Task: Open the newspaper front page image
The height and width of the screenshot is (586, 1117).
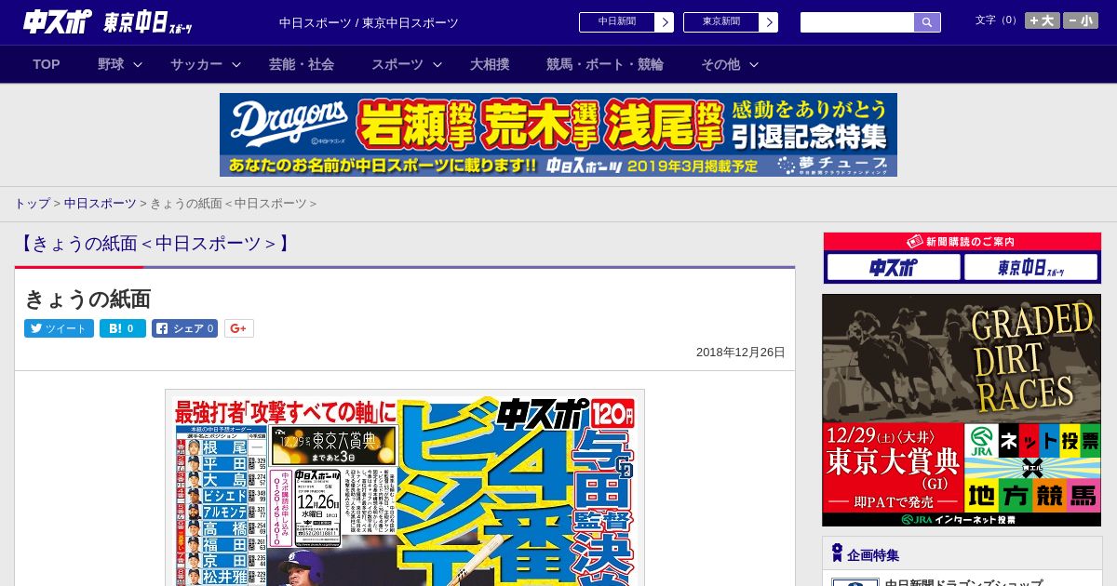Action: 405,489
